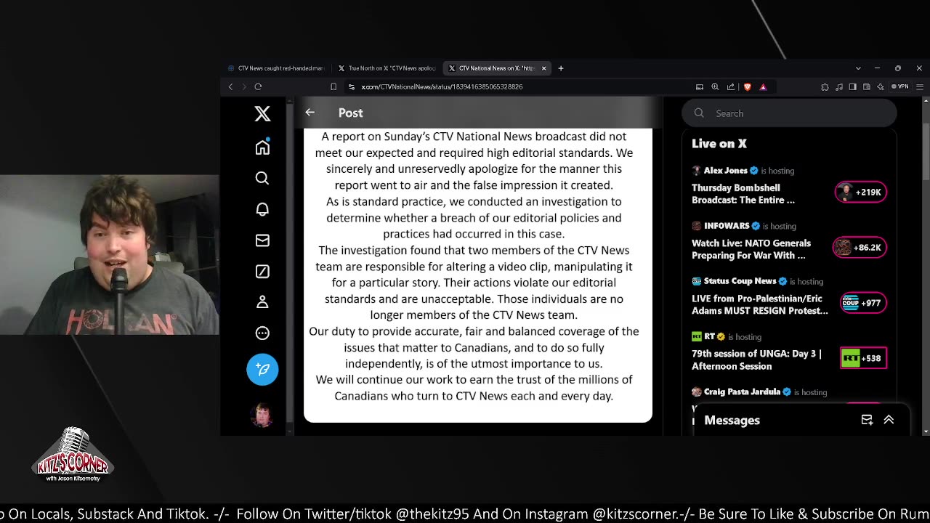Screen dimensions: 930x523
Task: Close the CTV National News tab
Action: (543, 68)
